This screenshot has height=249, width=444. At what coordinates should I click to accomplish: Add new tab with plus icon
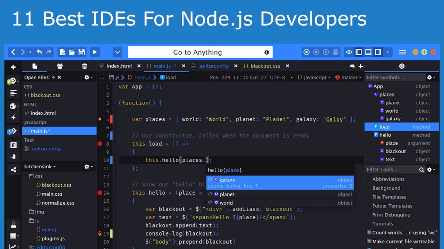tap(360, 66)
